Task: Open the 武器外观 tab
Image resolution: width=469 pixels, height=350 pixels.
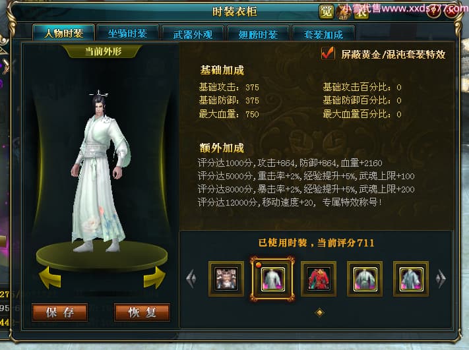Action: click(193, 34)
